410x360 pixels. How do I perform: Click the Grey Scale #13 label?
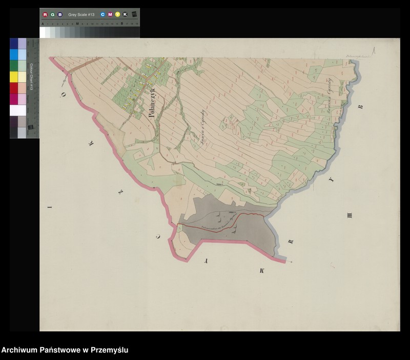pyautogui.click(x=81, y=15)
